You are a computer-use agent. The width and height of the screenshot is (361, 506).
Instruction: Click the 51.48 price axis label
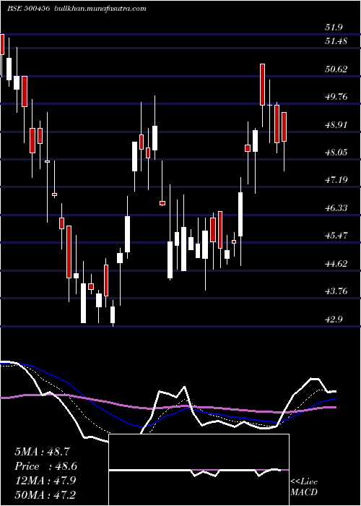click(336, 41)
